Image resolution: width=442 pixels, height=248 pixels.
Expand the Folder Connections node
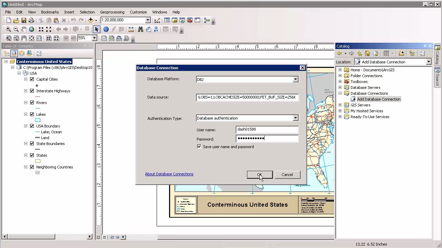[340, 76]
